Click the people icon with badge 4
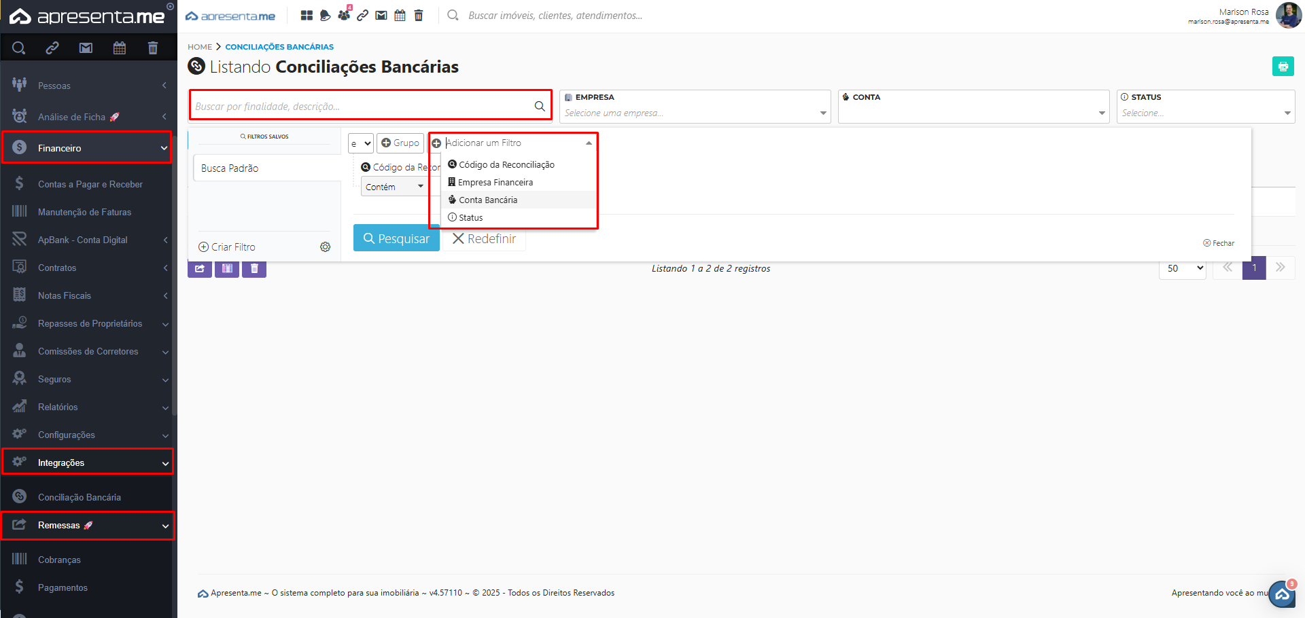This screenshot has width=1305, height=618. click(344, 15)
